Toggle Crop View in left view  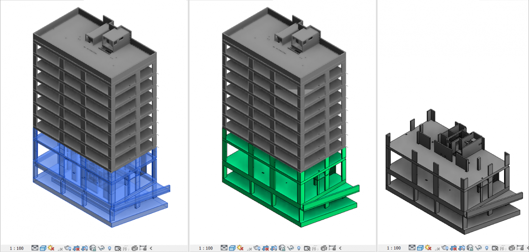[x=76, y=248]
